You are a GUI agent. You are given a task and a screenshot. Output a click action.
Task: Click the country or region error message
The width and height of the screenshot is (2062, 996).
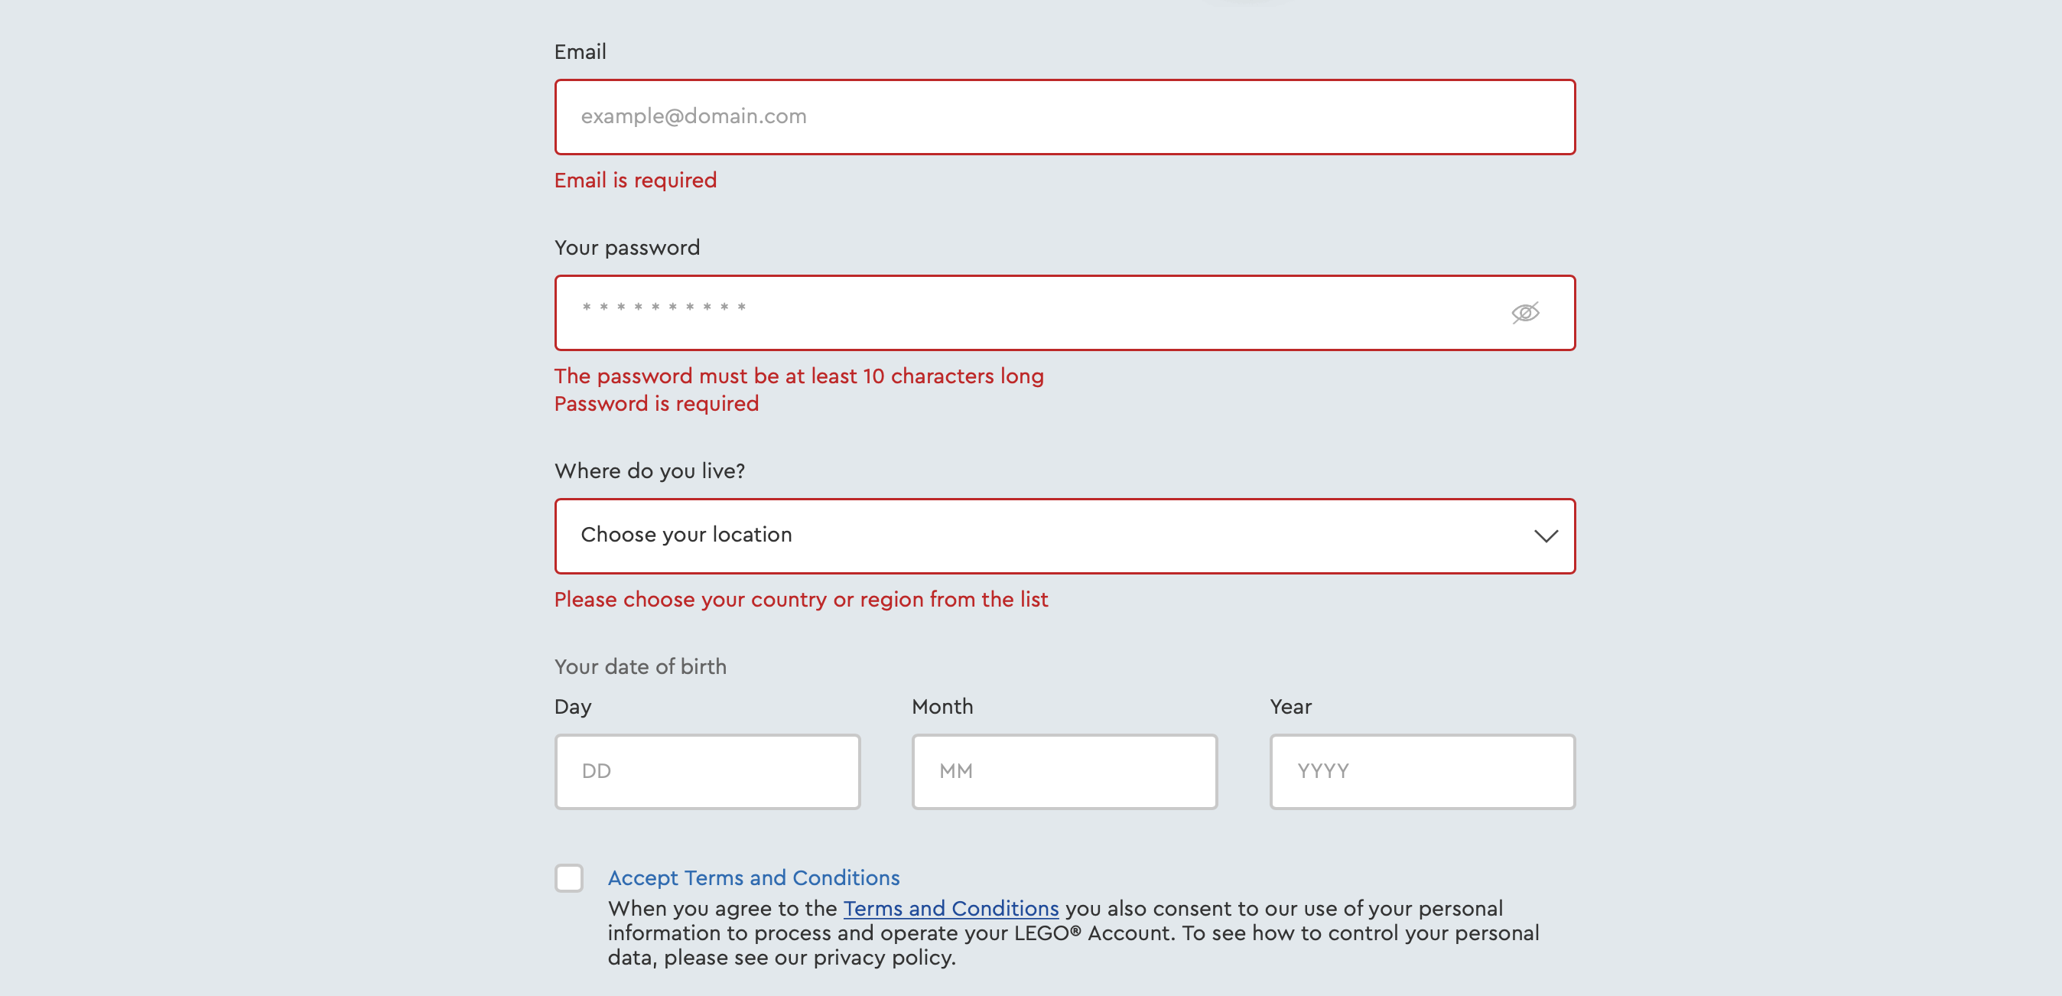(801, 600)
